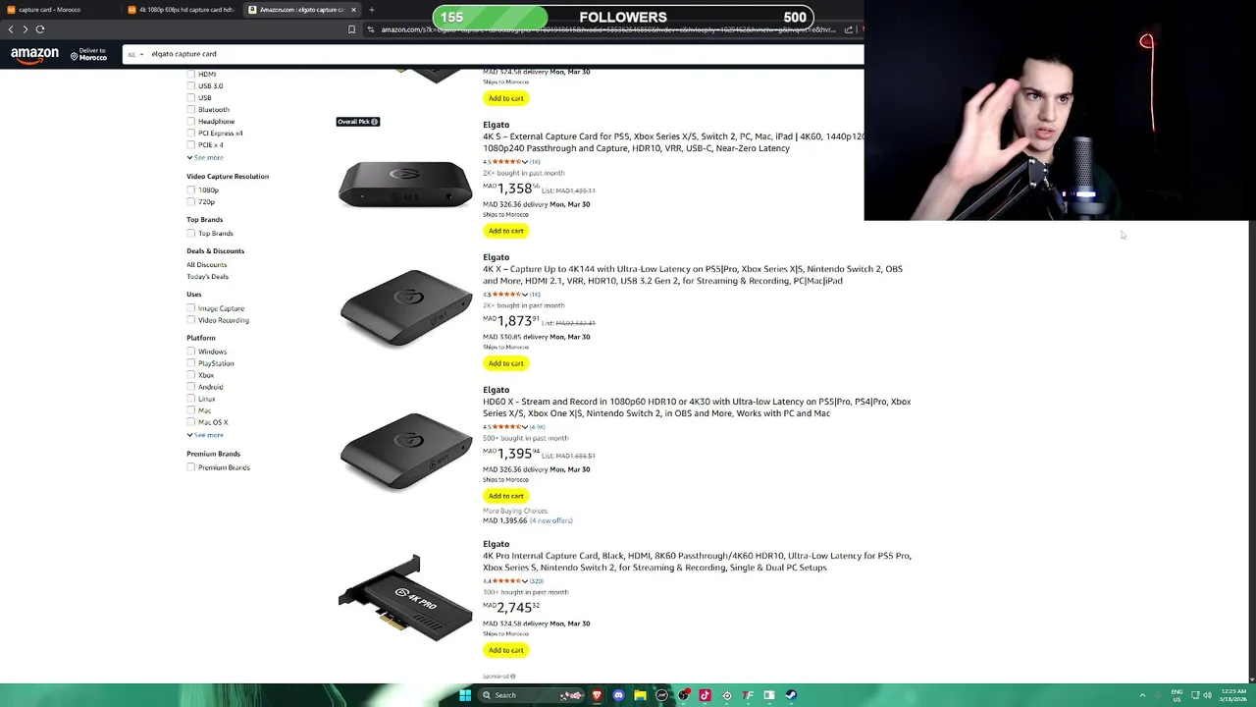
Task: Bookmark this page with the bookmark icon
Action: point(351,29)
